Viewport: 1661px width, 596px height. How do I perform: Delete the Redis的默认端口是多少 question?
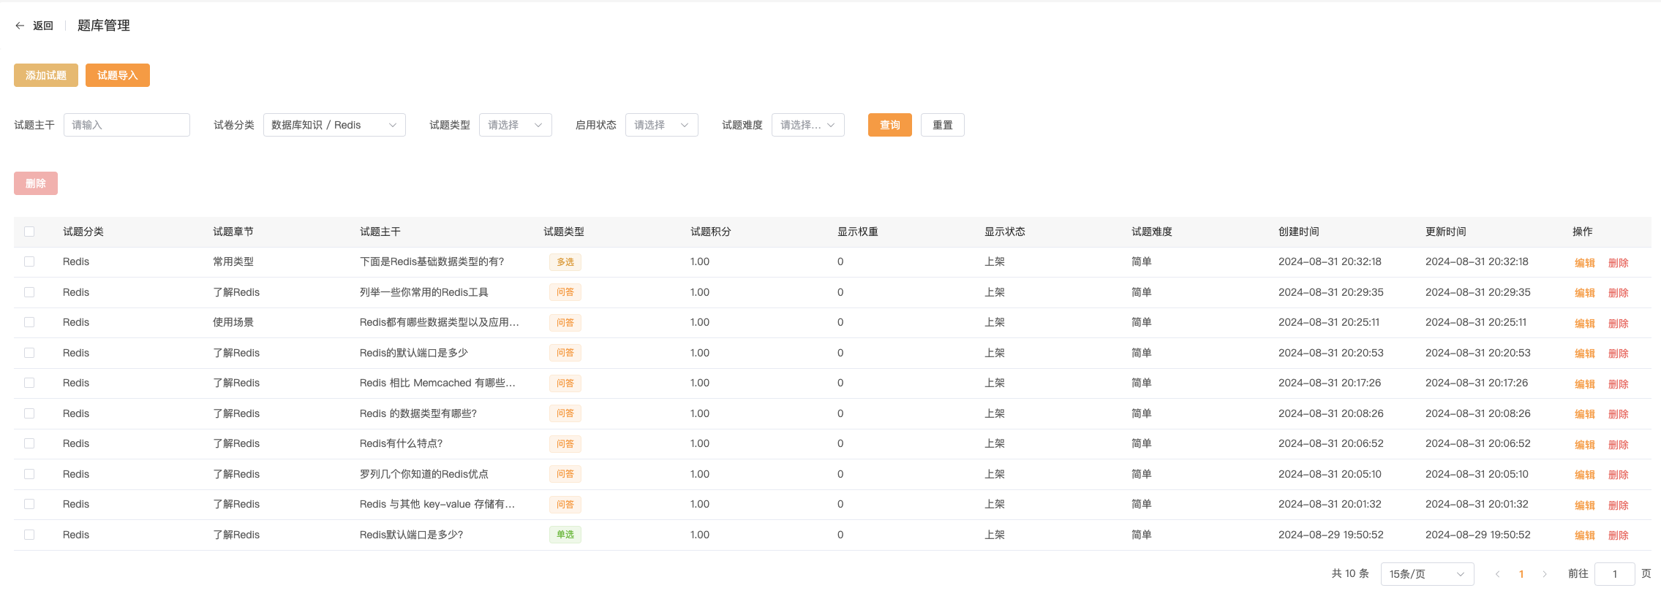click(x=1619, y=354)
